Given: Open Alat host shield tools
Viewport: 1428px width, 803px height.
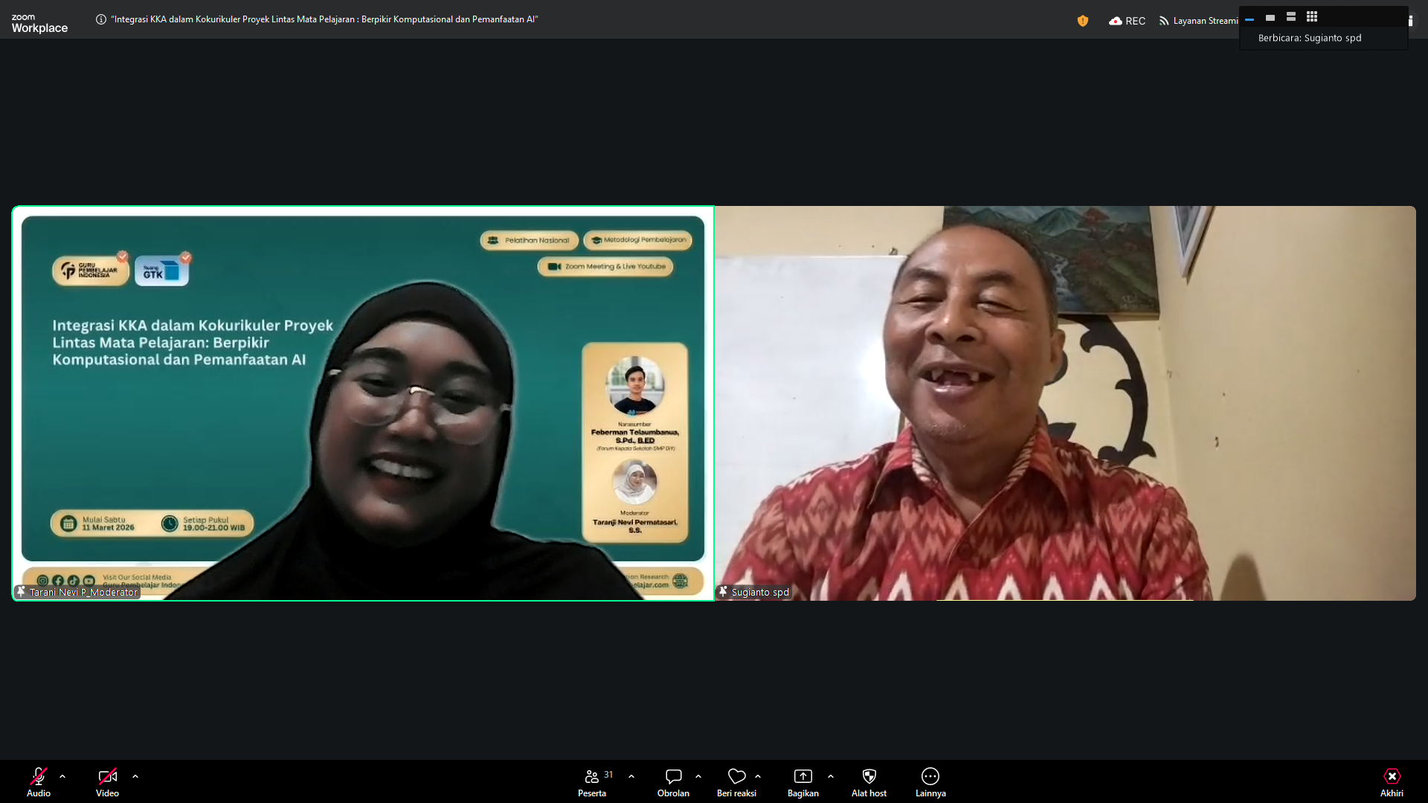Looking at the screenshot, I should coord(869,781).
